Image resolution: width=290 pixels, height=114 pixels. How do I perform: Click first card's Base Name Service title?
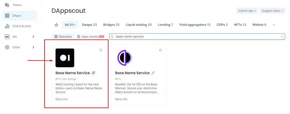[x=73, y=73]
